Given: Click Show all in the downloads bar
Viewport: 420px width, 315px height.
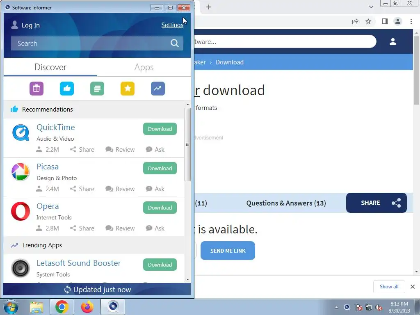Looking at the screenshot, I should click(389, 287).
